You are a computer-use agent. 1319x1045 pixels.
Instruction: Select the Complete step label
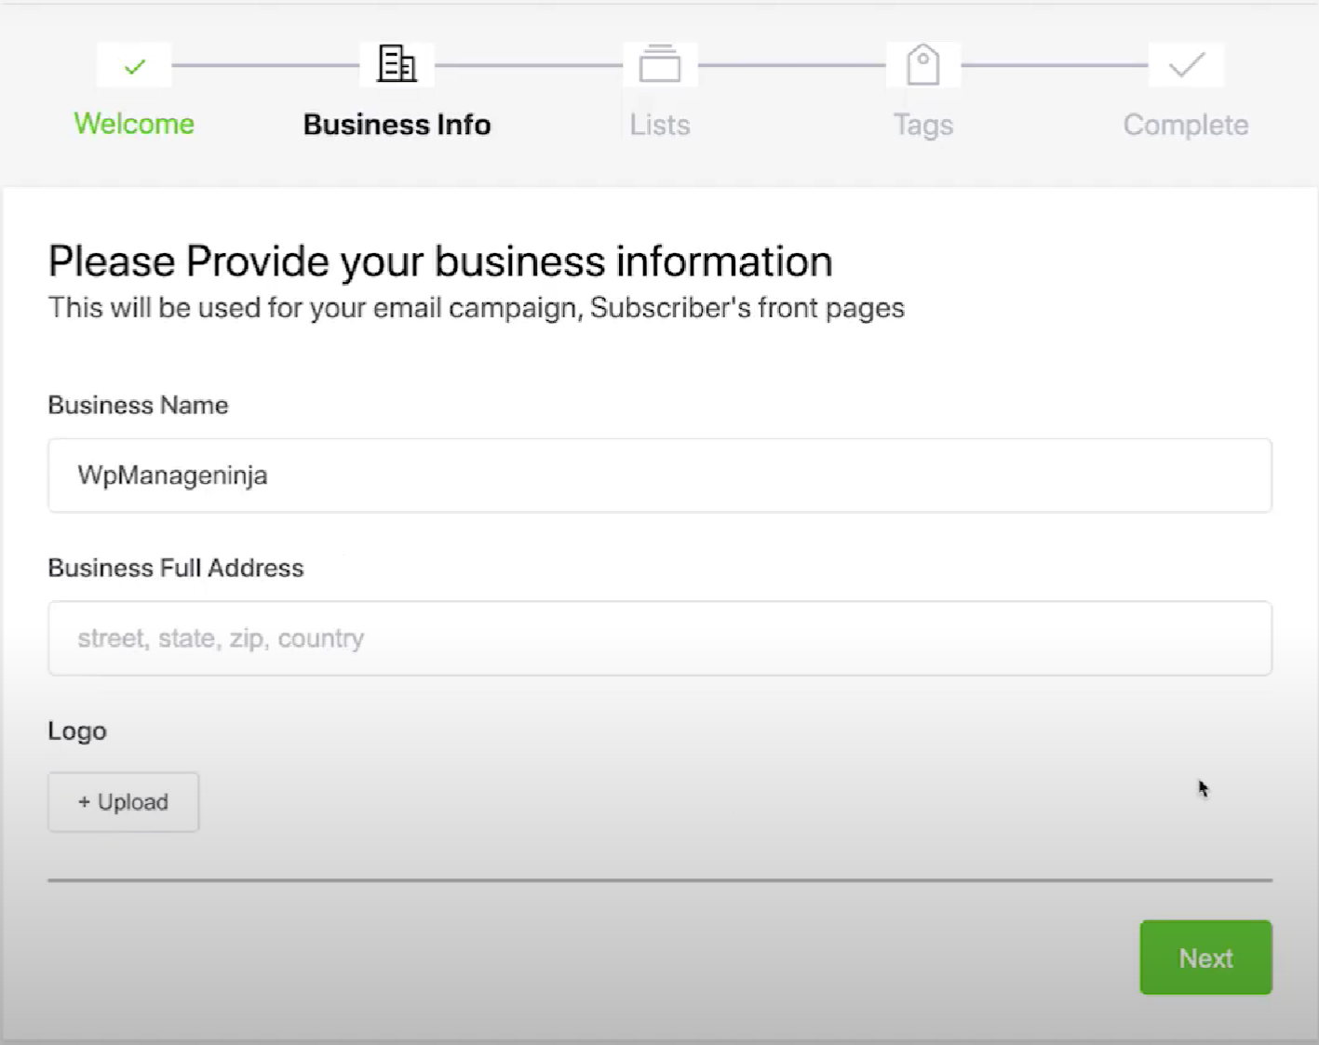(1186, 124)
